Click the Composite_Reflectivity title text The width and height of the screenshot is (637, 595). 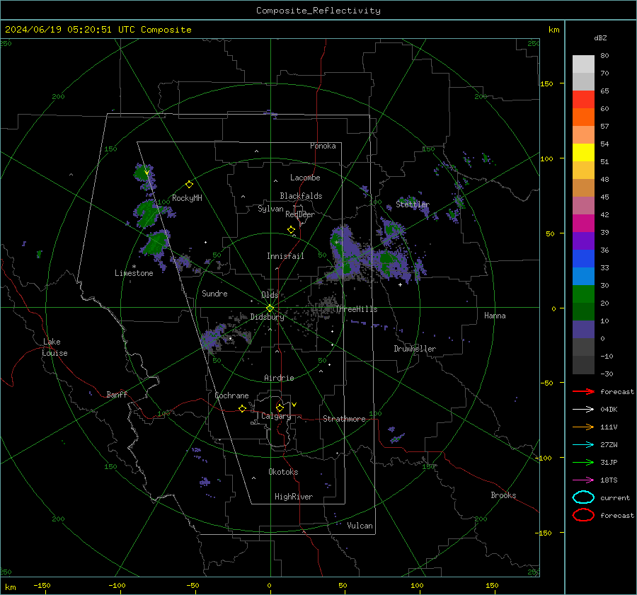click(318, 11)
